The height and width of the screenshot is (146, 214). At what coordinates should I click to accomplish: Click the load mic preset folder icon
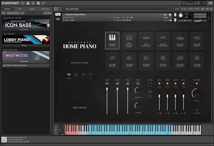tap(150, 97)
